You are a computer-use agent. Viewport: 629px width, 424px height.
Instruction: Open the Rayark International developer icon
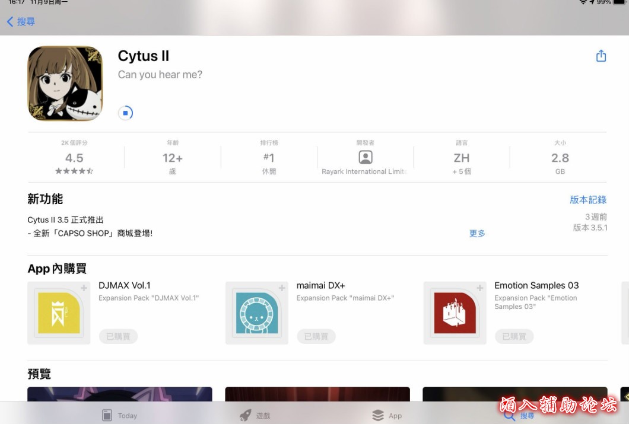pyautogui.click(x=366, y=158)
